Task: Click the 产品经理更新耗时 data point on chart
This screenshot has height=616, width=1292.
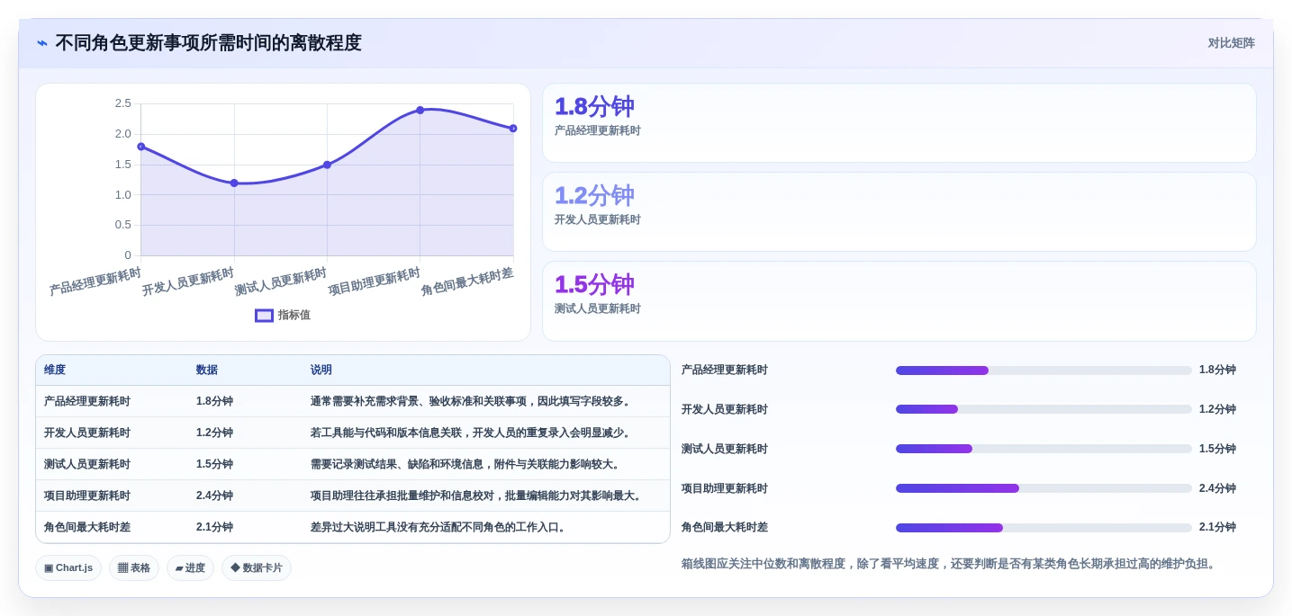Action: (x=141, y=147)
